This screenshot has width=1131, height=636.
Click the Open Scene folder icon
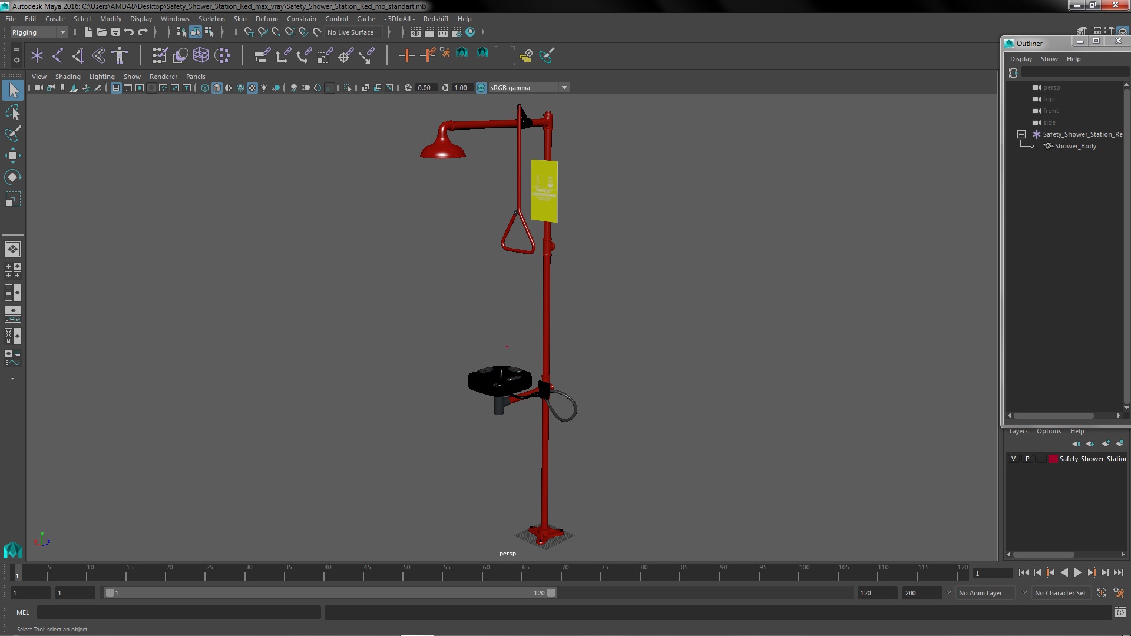point(101,32)
